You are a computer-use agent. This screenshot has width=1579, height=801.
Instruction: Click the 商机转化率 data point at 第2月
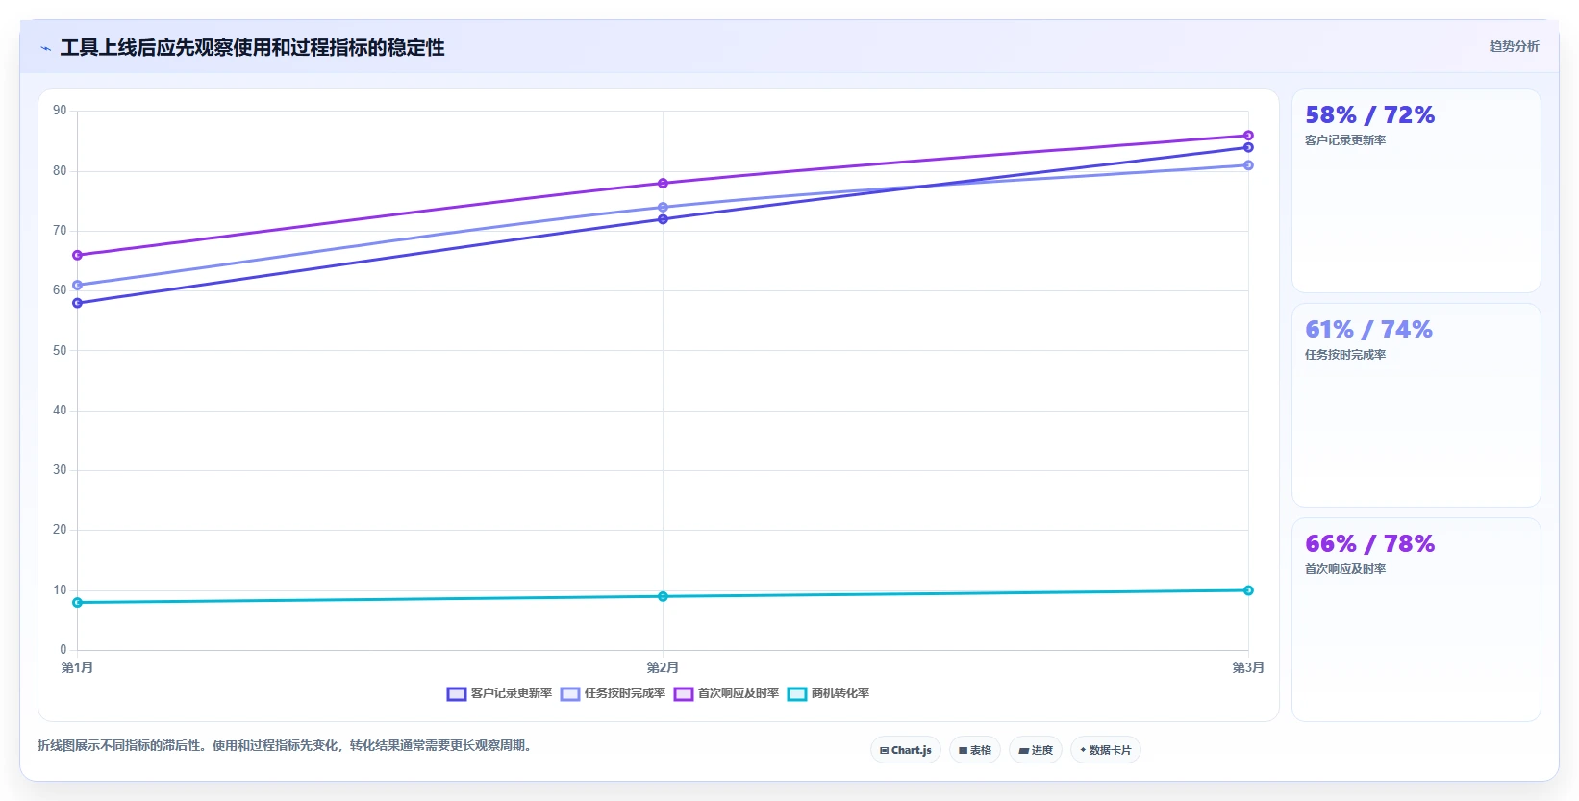pyautogui.click(x=663, y=597)
